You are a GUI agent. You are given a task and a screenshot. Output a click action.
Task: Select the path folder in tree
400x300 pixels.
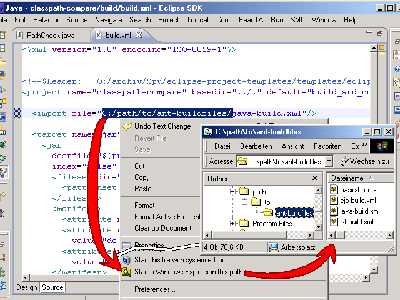pos(259,192)
